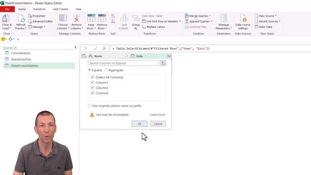Open the Merge Queries dropdown

point(198,16)
